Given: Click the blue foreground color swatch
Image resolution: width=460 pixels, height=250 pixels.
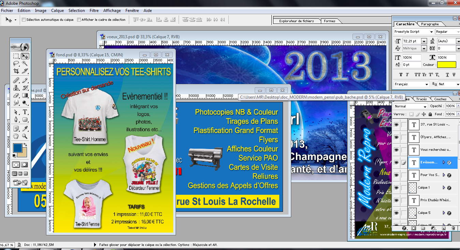Looking at the screenshot, I should 17,148.
